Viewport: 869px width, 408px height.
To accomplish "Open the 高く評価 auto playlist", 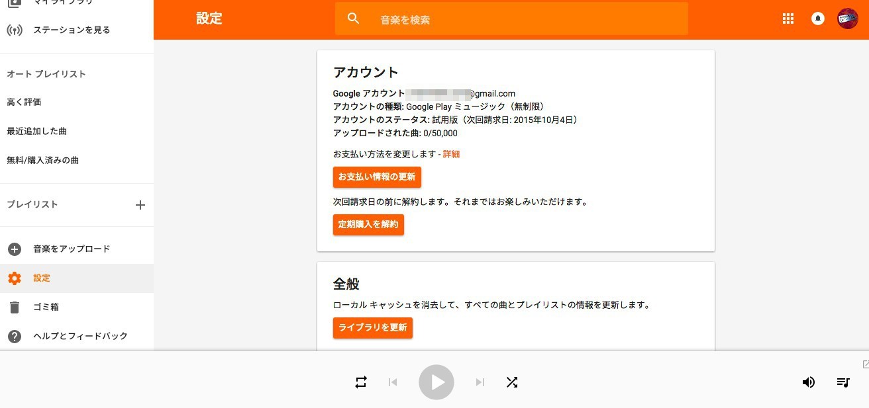I will 24,102.
